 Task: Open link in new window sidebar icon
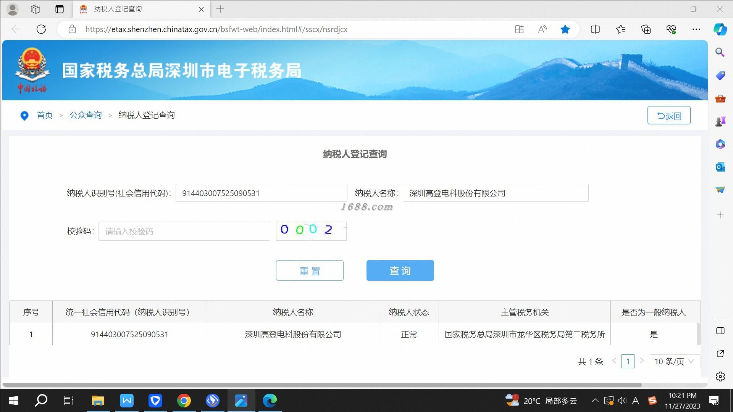click(720, 354)
